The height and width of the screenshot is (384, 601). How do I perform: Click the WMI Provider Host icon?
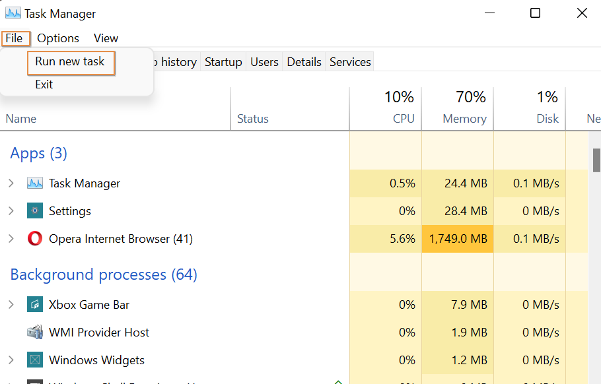pos(34,332)
